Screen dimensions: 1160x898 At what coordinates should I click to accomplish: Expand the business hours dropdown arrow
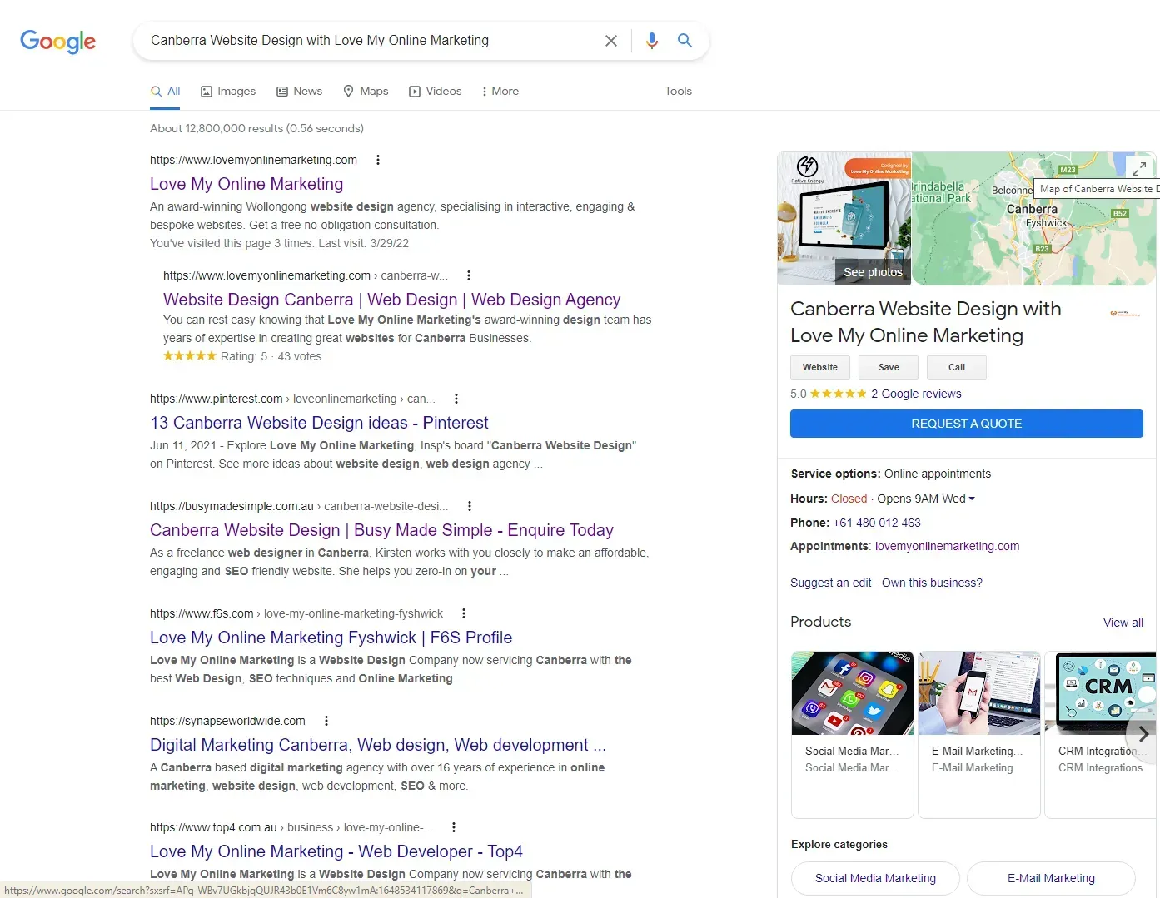pyautogui.click(x=972, y=499)
